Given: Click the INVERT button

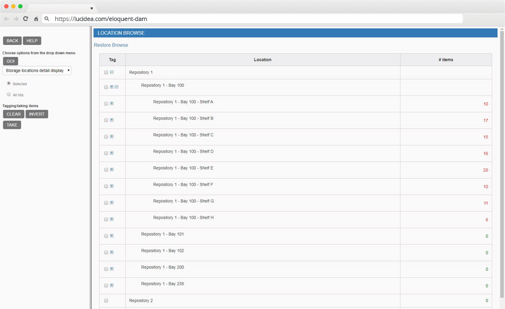Looking at the screenshot, I should [37, 114].
